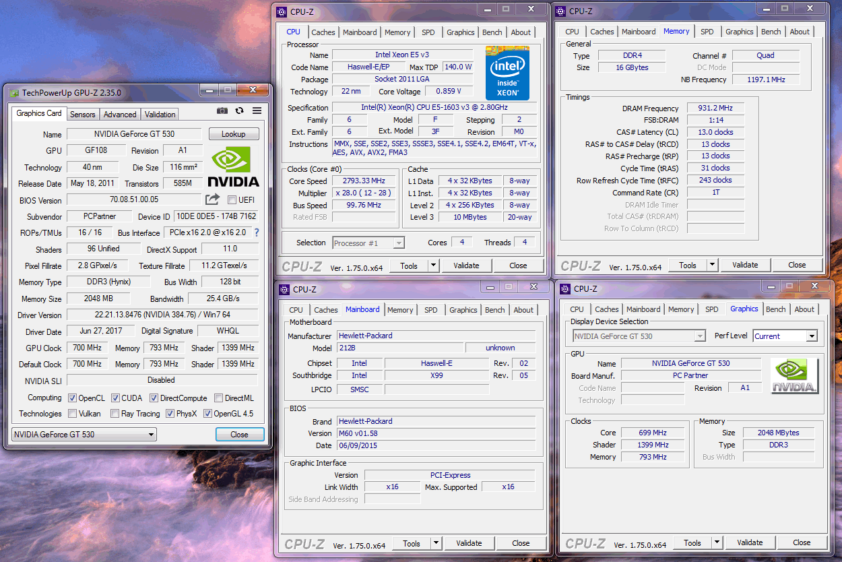
Task: Open SPD tab in CPU-Z Memory window
Action: coord(707,32)
